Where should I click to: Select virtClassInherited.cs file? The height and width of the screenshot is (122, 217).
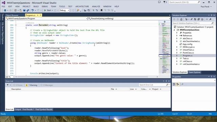[191, 64]
